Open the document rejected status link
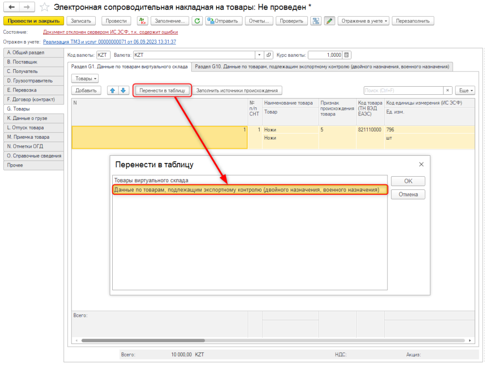The image size is (485, 367). pyautogui.click(x=110, y=32)
